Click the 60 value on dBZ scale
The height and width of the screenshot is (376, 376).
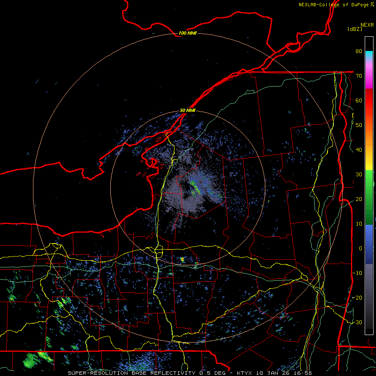[x=359, y=100]
